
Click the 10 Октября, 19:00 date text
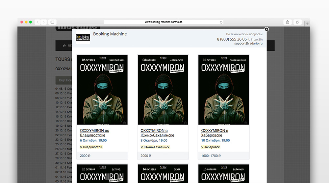coord(215,140)
